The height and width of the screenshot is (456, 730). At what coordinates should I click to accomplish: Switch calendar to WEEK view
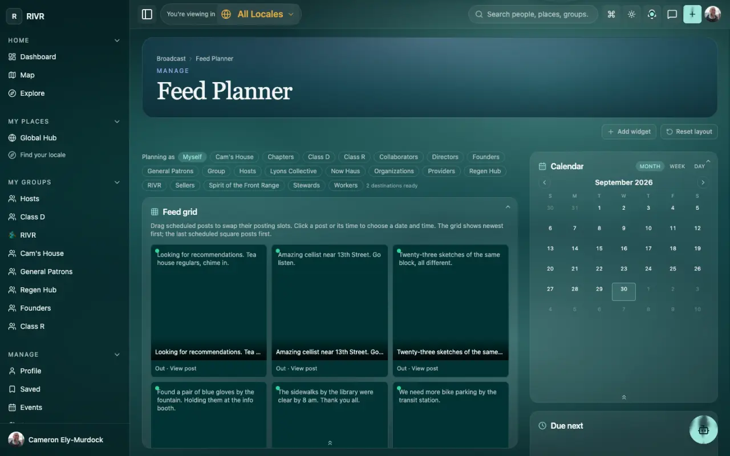[678, 166]
